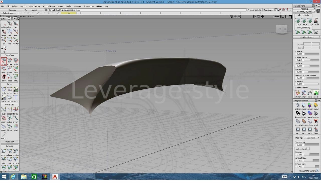Open the Render menu
The image size is (321, 183).
(68, 6)
